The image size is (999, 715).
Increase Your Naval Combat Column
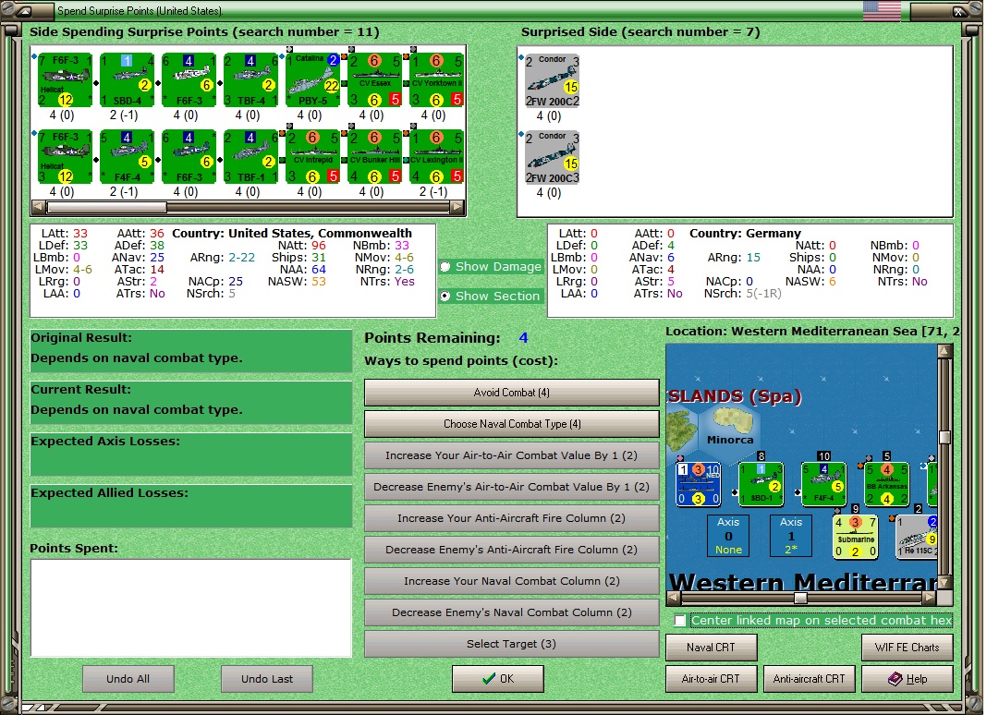pyautogui.click(x=512, y=581)
